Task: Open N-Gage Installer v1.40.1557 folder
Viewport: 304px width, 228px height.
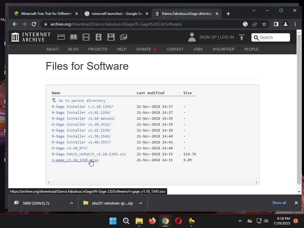Action: click(x=81, y=142)
